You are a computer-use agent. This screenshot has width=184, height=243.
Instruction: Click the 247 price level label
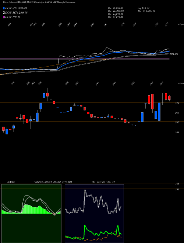(177, 123)
